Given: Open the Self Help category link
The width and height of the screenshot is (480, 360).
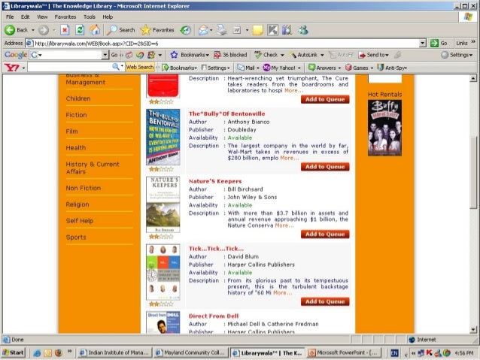Looking at the screenshot, I should (x=80, y=221).
